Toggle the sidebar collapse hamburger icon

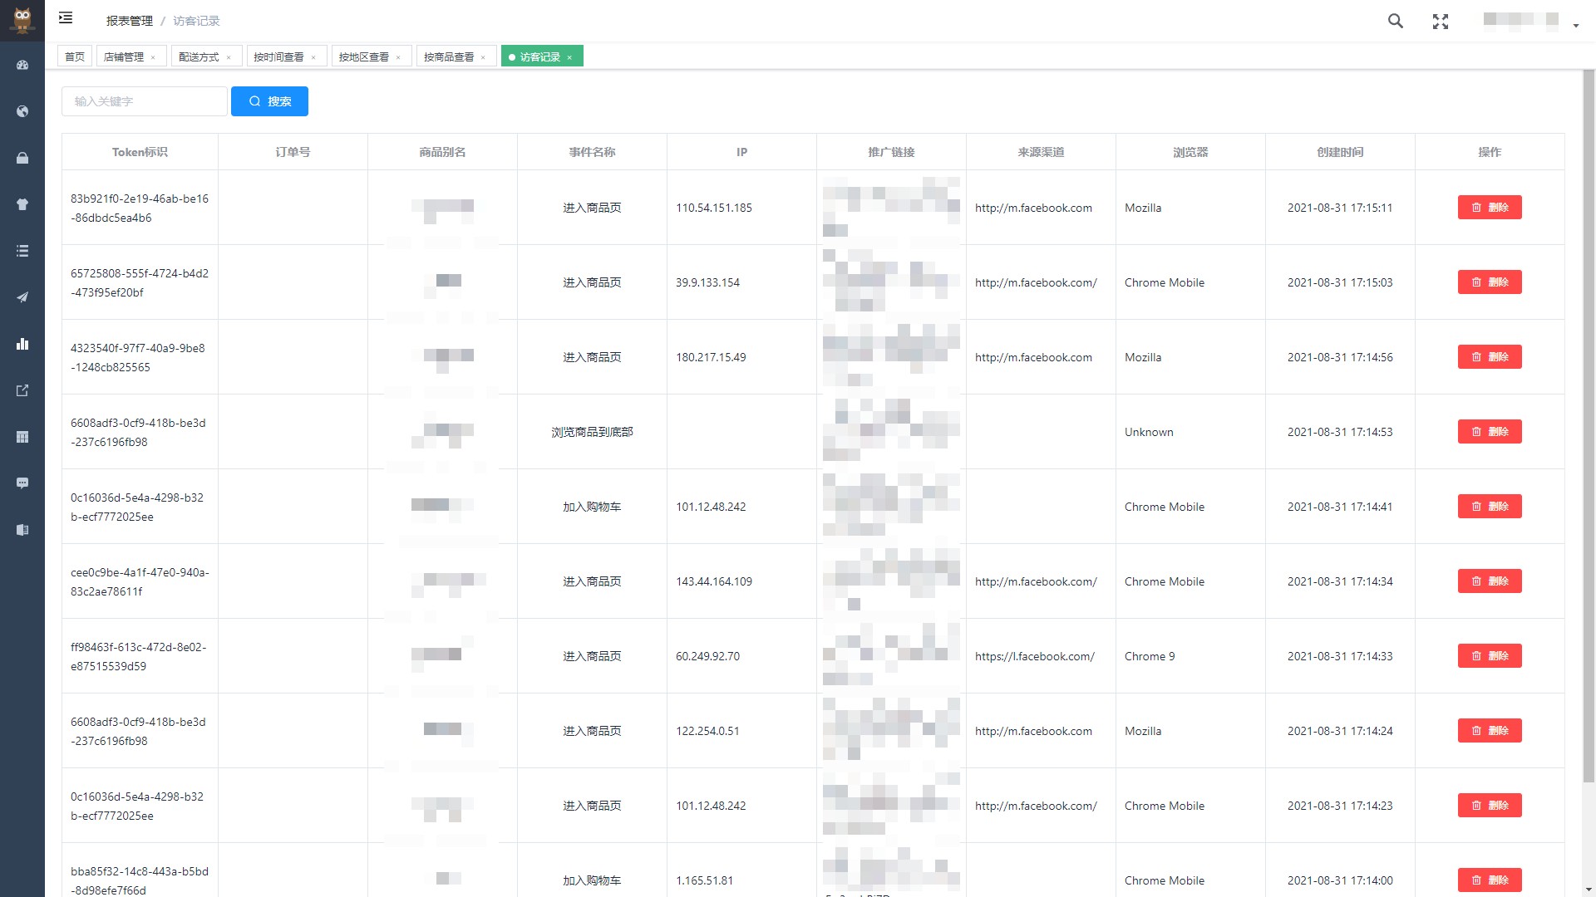coord(66,18)
